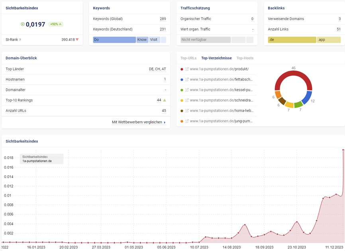Open the external link icon for /homa-heb... directory

coord(187,110)
